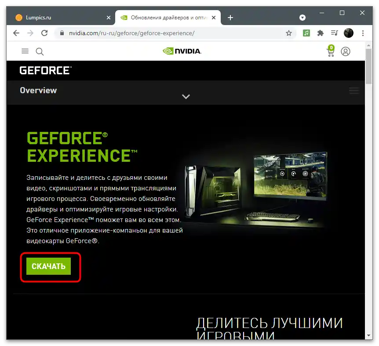The image size is (379, 346).
Task: Open the tab search dropdown circle
Action: 302,18
